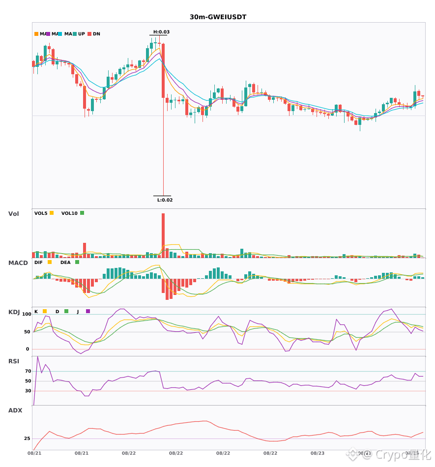Click the DIF legend text
Screen dimensions: 435x467
[x=38, y=263]
